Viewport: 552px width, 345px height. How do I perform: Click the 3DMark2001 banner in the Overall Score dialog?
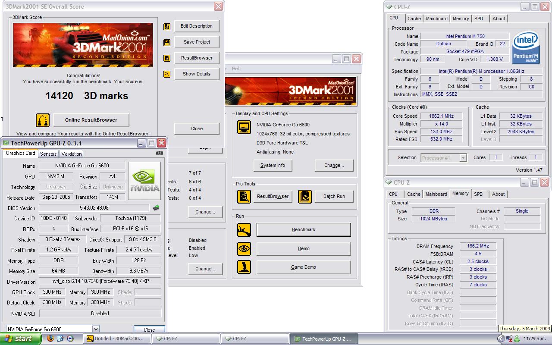[x=83, y=45]
